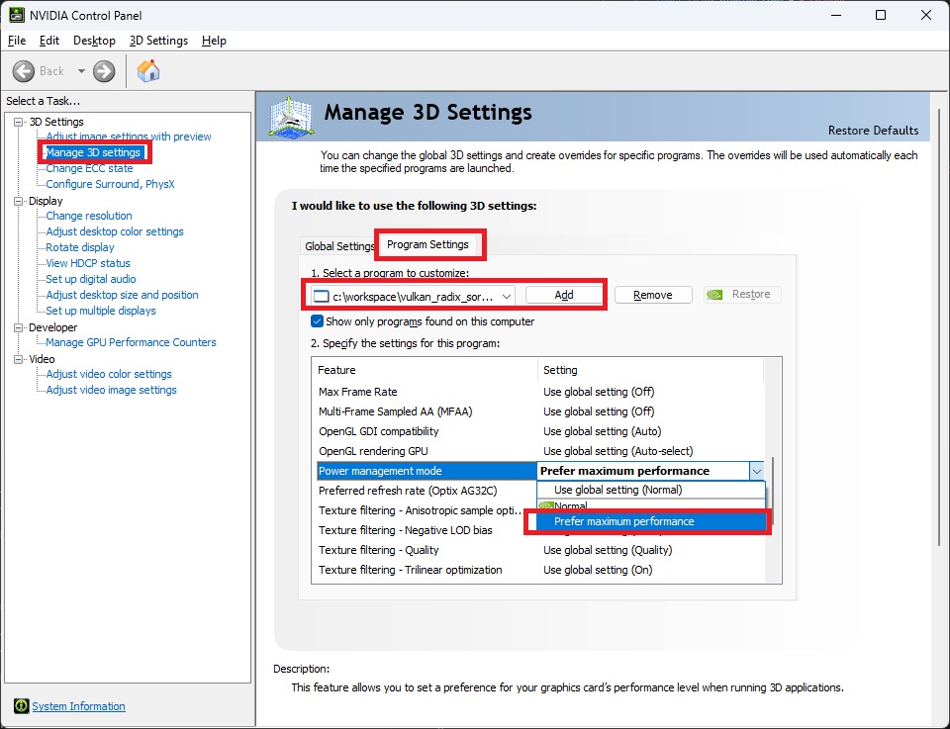The image size is (950, 729).
Task: Click the Forward arrow icon
Action: [104, 71]
